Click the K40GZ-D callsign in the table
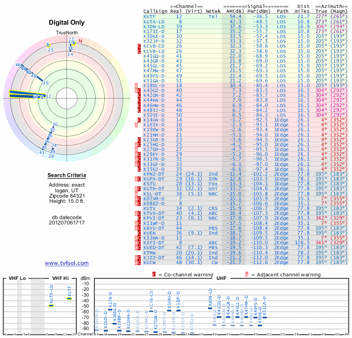 coord(154,91)
